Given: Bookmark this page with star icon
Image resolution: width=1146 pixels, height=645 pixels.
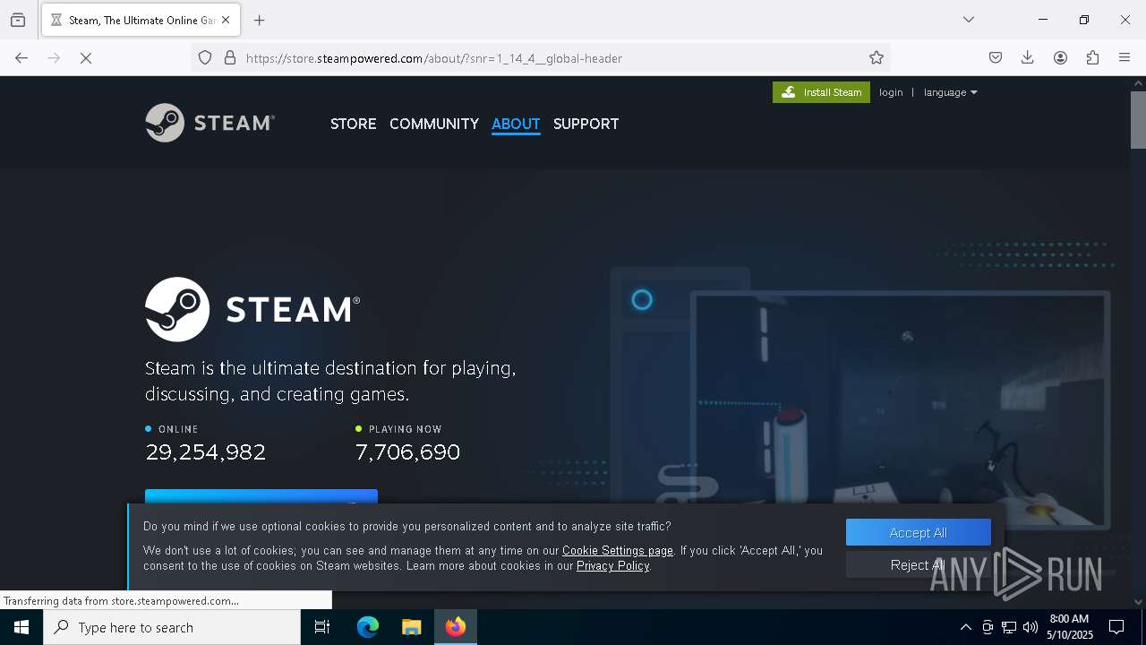Looking at the screenshot, I should pyautogui.click(x=877, y=57).
